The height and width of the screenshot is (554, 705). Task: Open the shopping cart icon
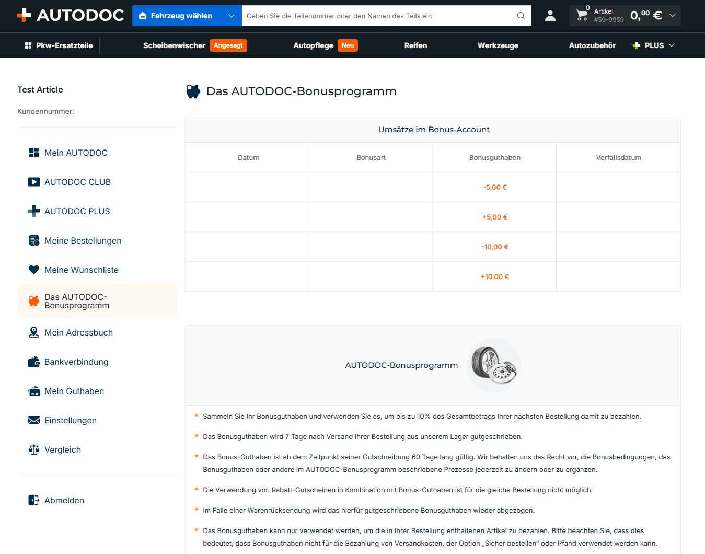click(x=582, y=16)
